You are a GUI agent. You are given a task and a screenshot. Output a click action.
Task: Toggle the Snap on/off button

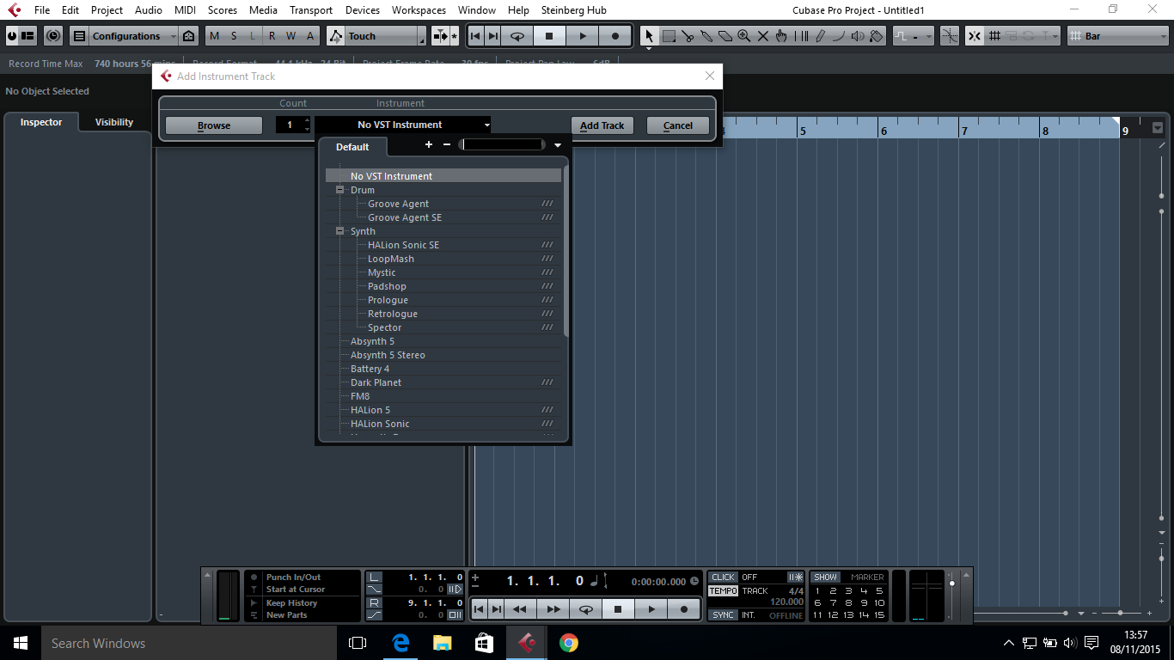coord(975,36)
